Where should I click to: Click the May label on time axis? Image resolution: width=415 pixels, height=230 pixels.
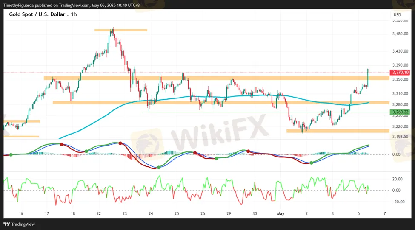[x=280, y=214]
